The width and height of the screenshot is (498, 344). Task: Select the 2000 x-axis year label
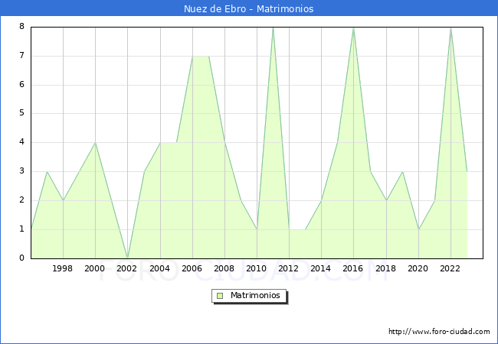tap(95, 269)
